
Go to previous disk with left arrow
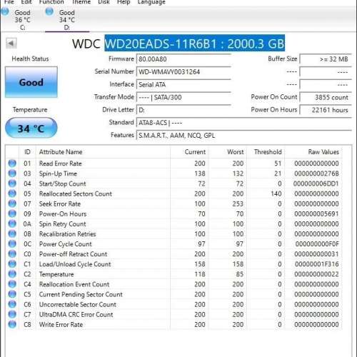11,44
